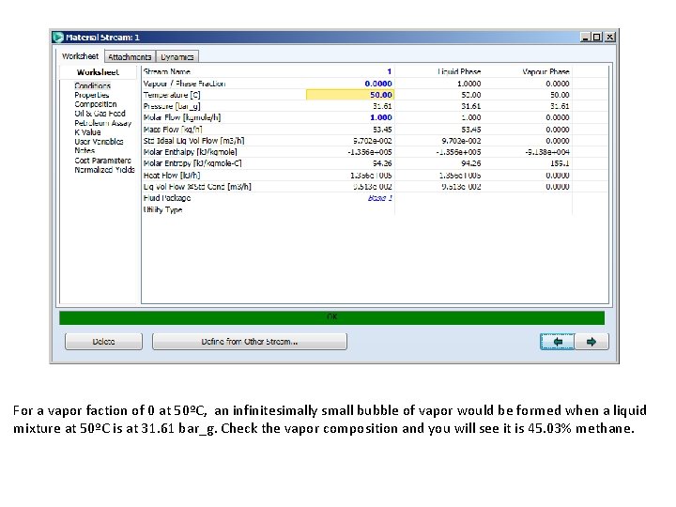
Task: Select Composition in the Worksheet list
Action: (95, 104)
